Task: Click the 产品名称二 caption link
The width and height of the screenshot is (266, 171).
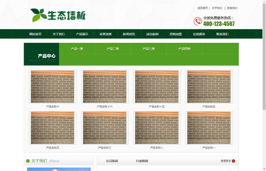Action: point(157,148)
